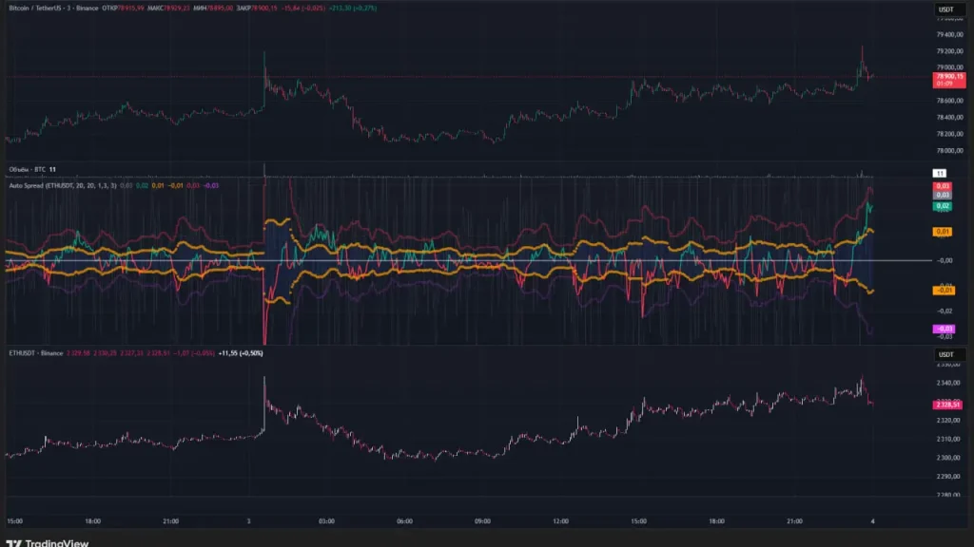Click the first 18:00 time axis label
Image resolution: width=974 pixels, height=547 pixels.
pyautogui.click(x=92, y=521)
